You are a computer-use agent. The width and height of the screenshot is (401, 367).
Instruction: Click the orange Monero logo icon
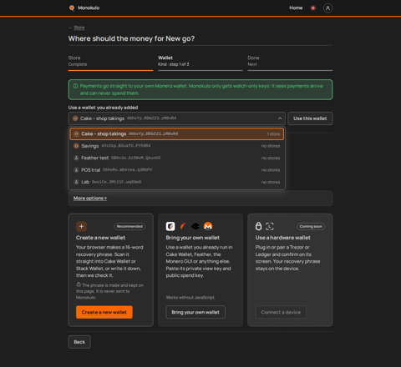click(x=208, y=226)
